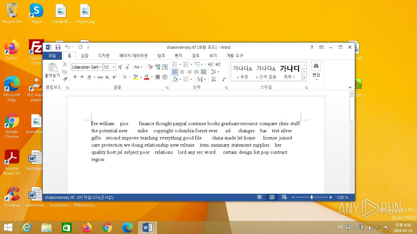Screen dimensions: 417x234
Task: Cut the selection with the scissors icon
Action: pyautogui.click(x=65, y=64)
